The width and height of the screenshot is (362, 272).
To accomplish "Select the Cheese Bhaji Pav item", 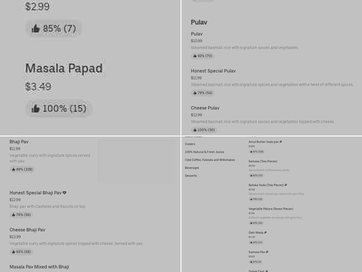I will click(28, 230).
